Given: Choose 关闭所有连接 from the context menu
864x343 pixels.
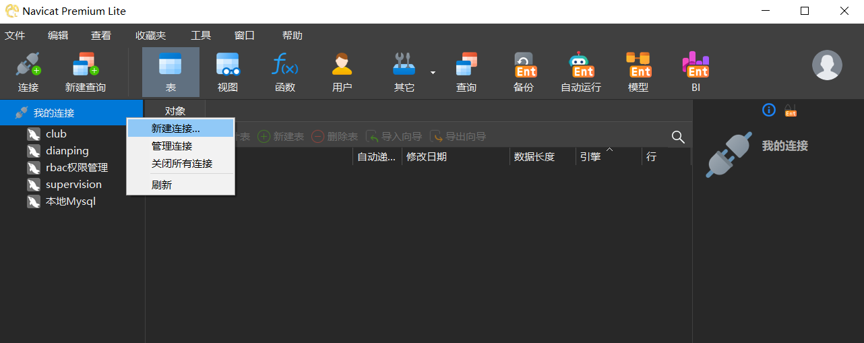Looking at the screenshot, I should point(181,164).
